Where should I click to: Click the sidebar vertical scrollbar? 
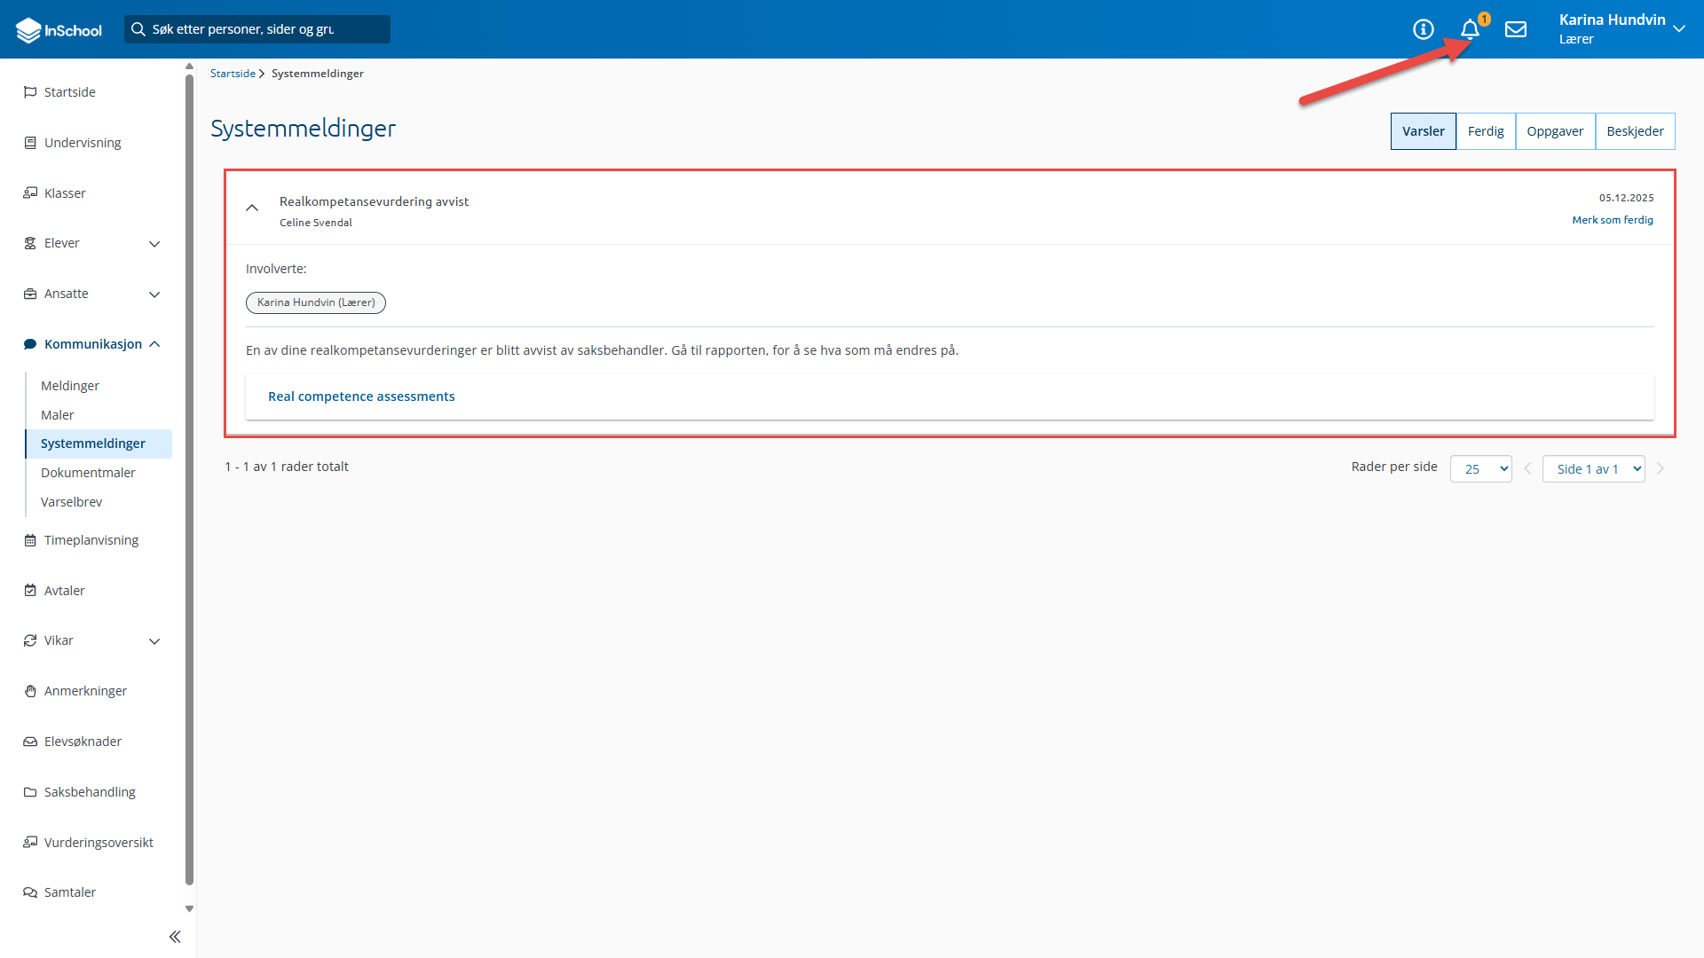pos(189,479)
